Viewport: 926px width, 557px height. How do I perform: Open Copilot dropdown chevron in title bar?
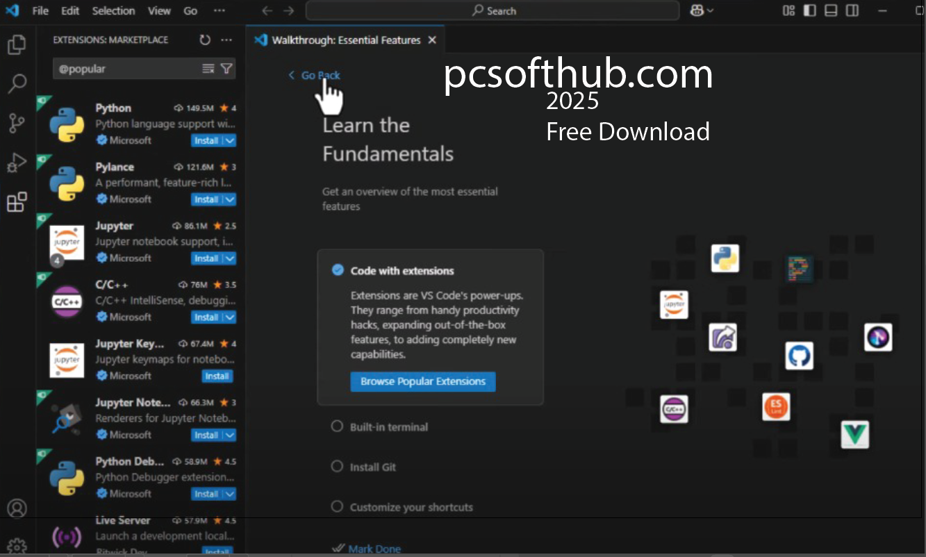coord(710,10)
